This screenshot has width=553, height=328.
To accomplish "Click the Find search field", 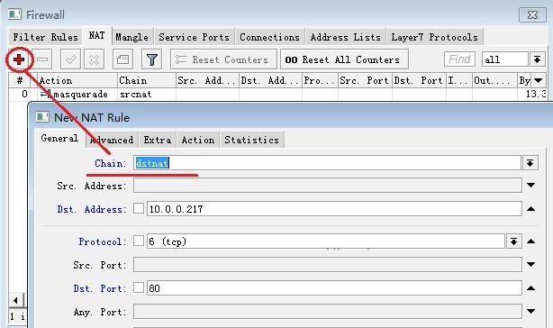I will click(x=459, y=59).
